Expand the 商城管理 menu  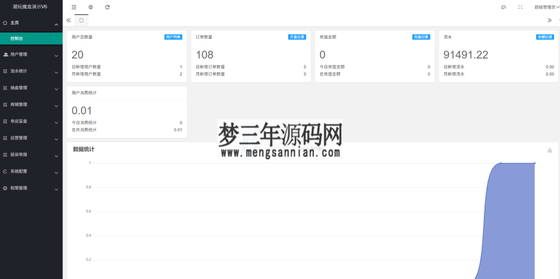point(31,104)
